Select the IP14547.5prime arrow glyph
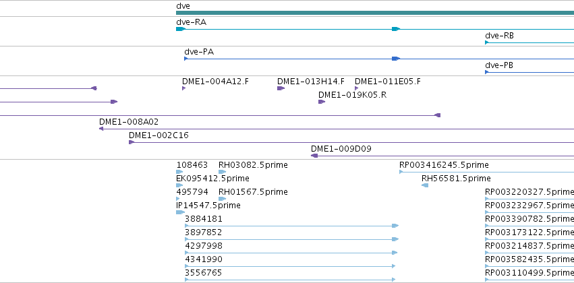 181,212
